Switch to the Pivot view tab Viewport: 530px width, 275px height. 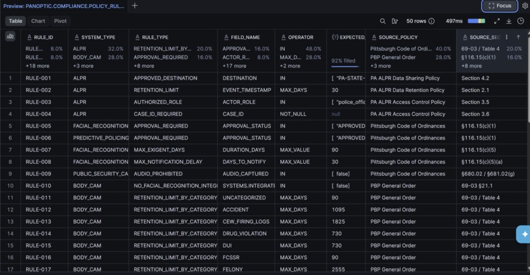pos(60,21)
